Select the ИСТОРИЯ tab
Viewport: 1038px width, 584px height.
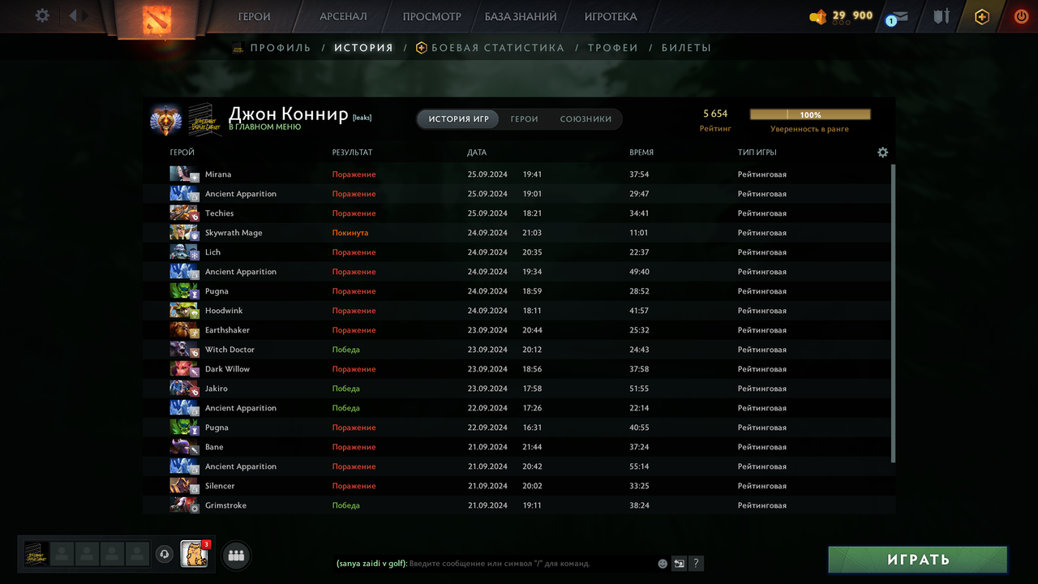click(363, 48)
